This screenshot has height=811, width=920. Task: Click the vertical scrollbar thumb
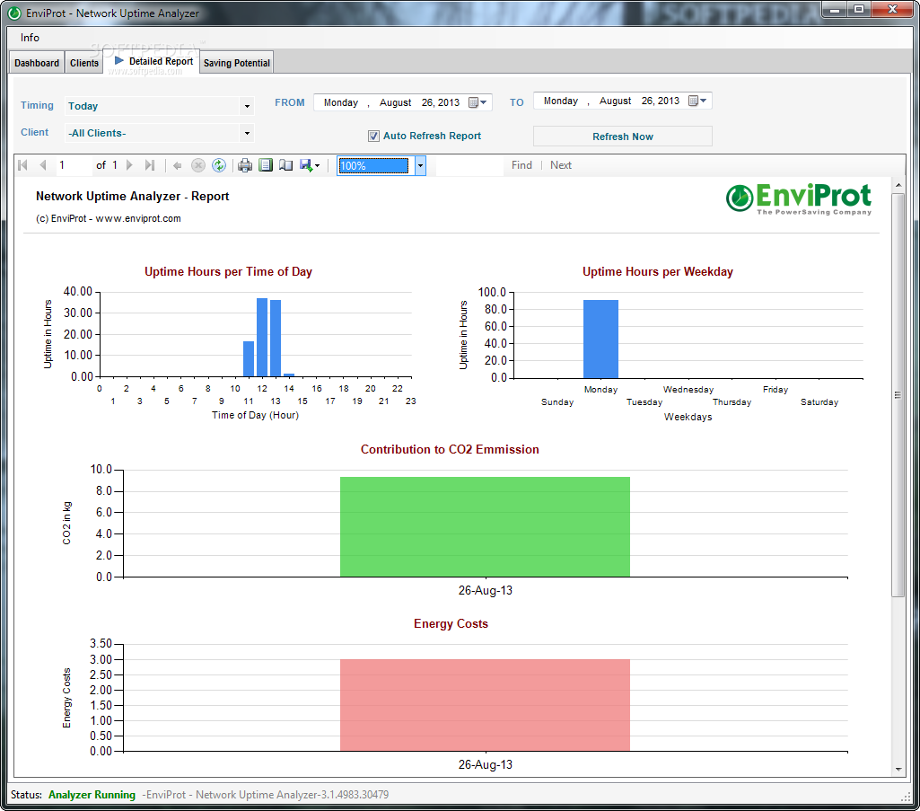pyautogui.click(x=898, y=394)
